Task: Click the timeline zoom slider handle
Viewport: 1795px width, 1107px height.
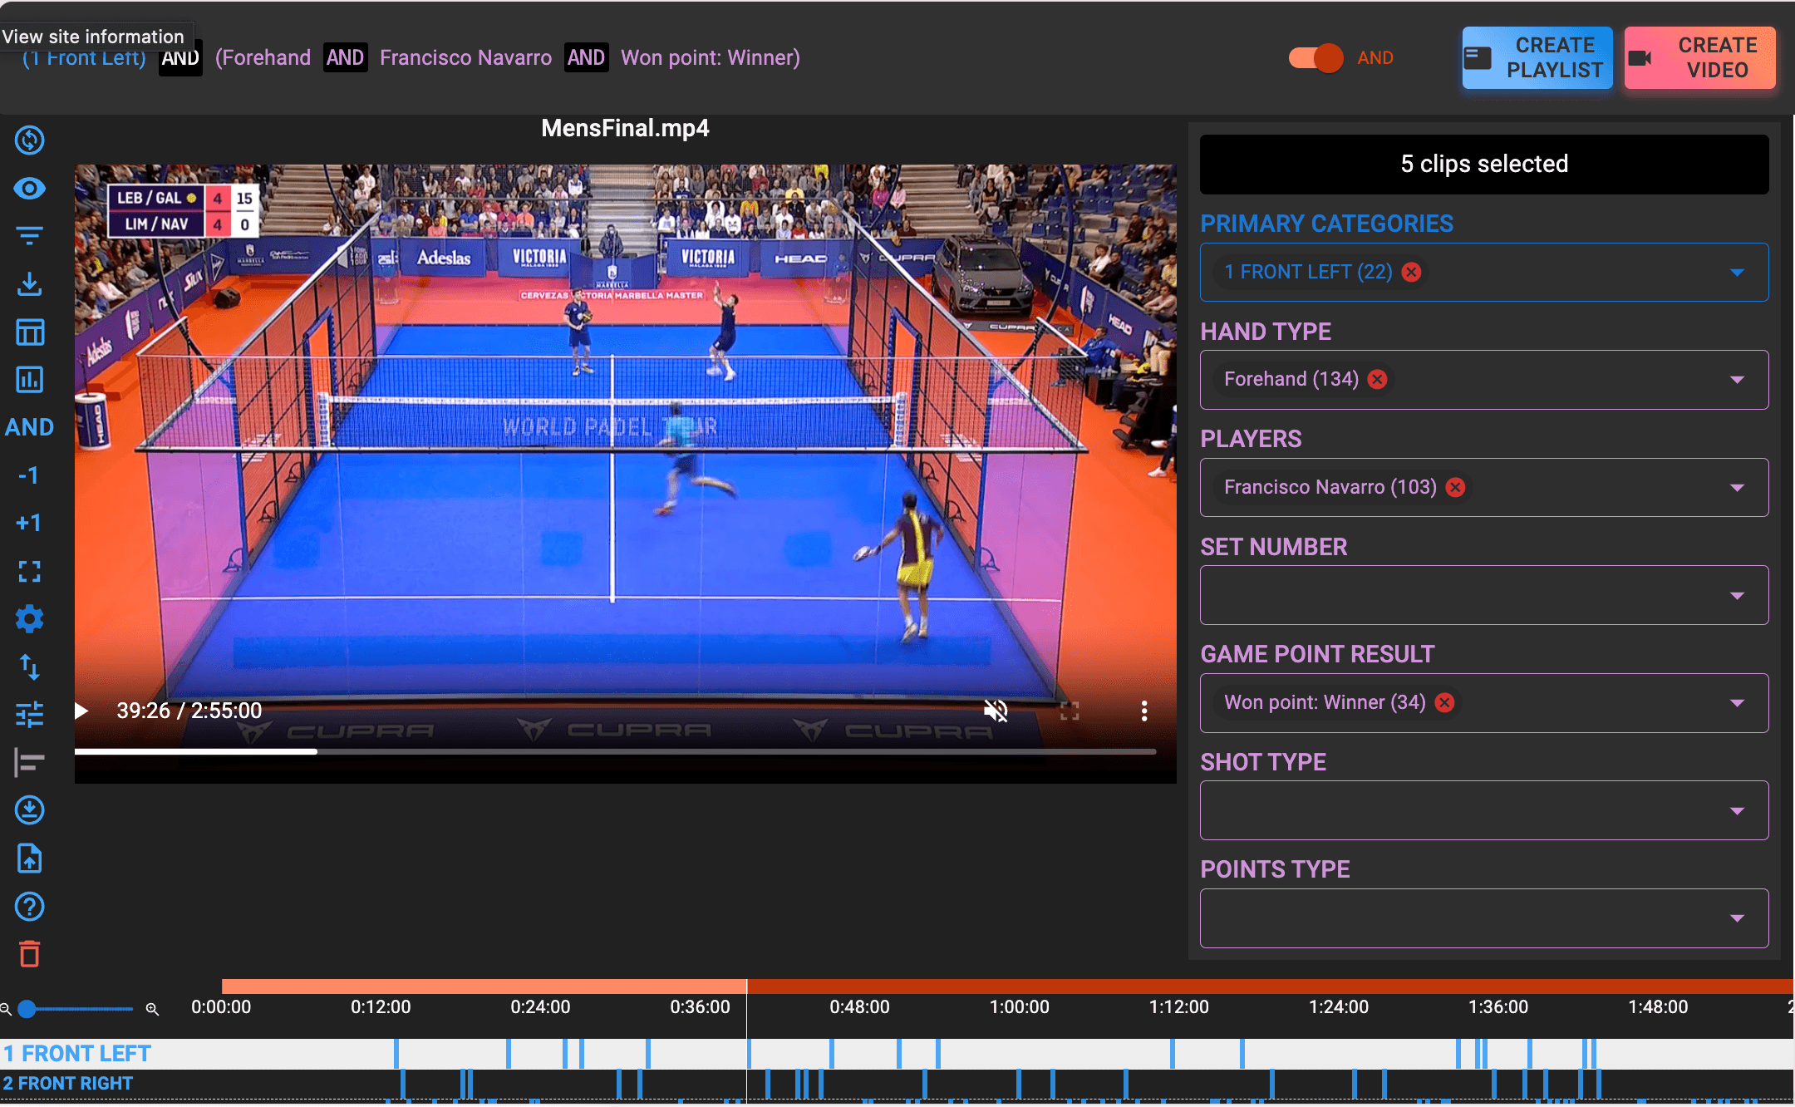Action: [27, 1009]
